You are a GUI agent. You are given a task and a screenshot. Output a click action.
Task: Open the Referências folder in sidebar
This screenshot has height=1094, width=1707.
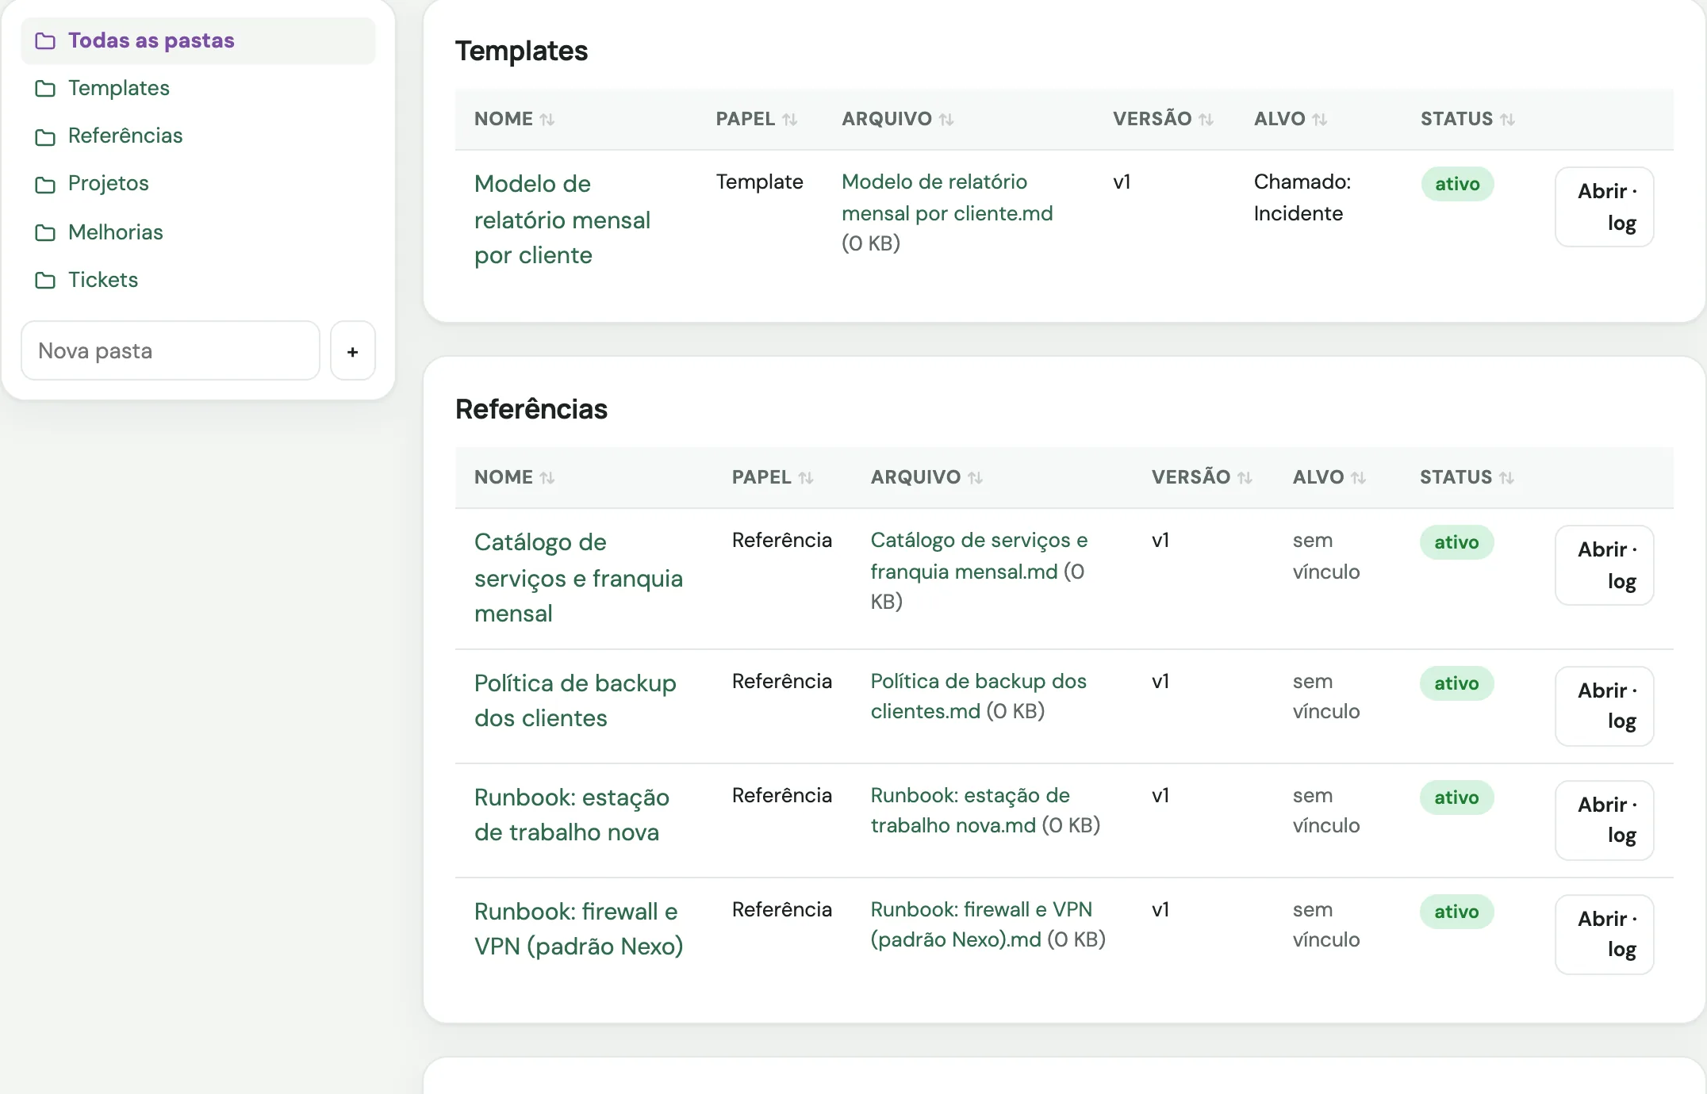point(125,136)
